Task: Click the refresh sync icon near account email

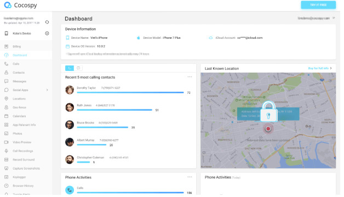Action: [47, 22]
